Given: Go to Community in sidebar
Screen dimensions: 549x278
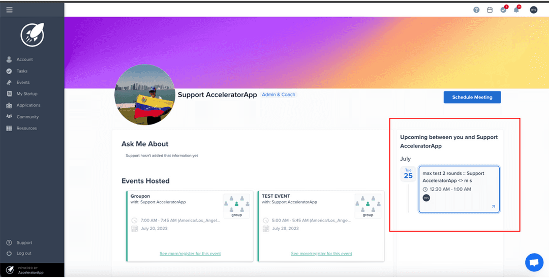Looking at the screenshot, I should 27,117.
